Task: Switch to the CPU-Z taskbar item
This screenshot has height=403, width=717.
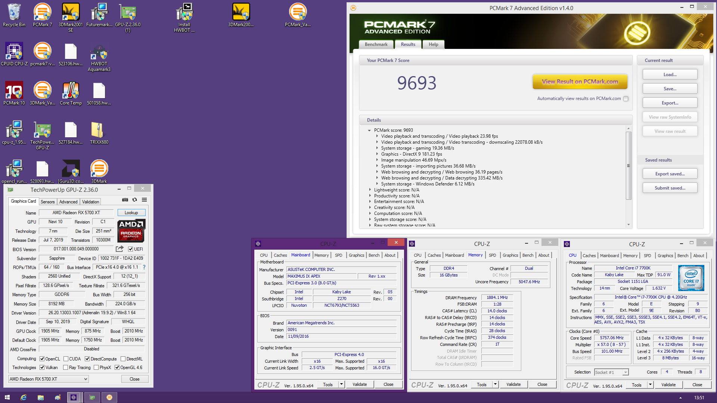Action: coord(74,397)
